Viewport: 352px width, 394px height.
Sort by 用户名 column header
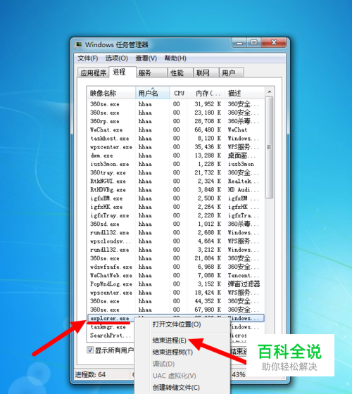(152, 93)
